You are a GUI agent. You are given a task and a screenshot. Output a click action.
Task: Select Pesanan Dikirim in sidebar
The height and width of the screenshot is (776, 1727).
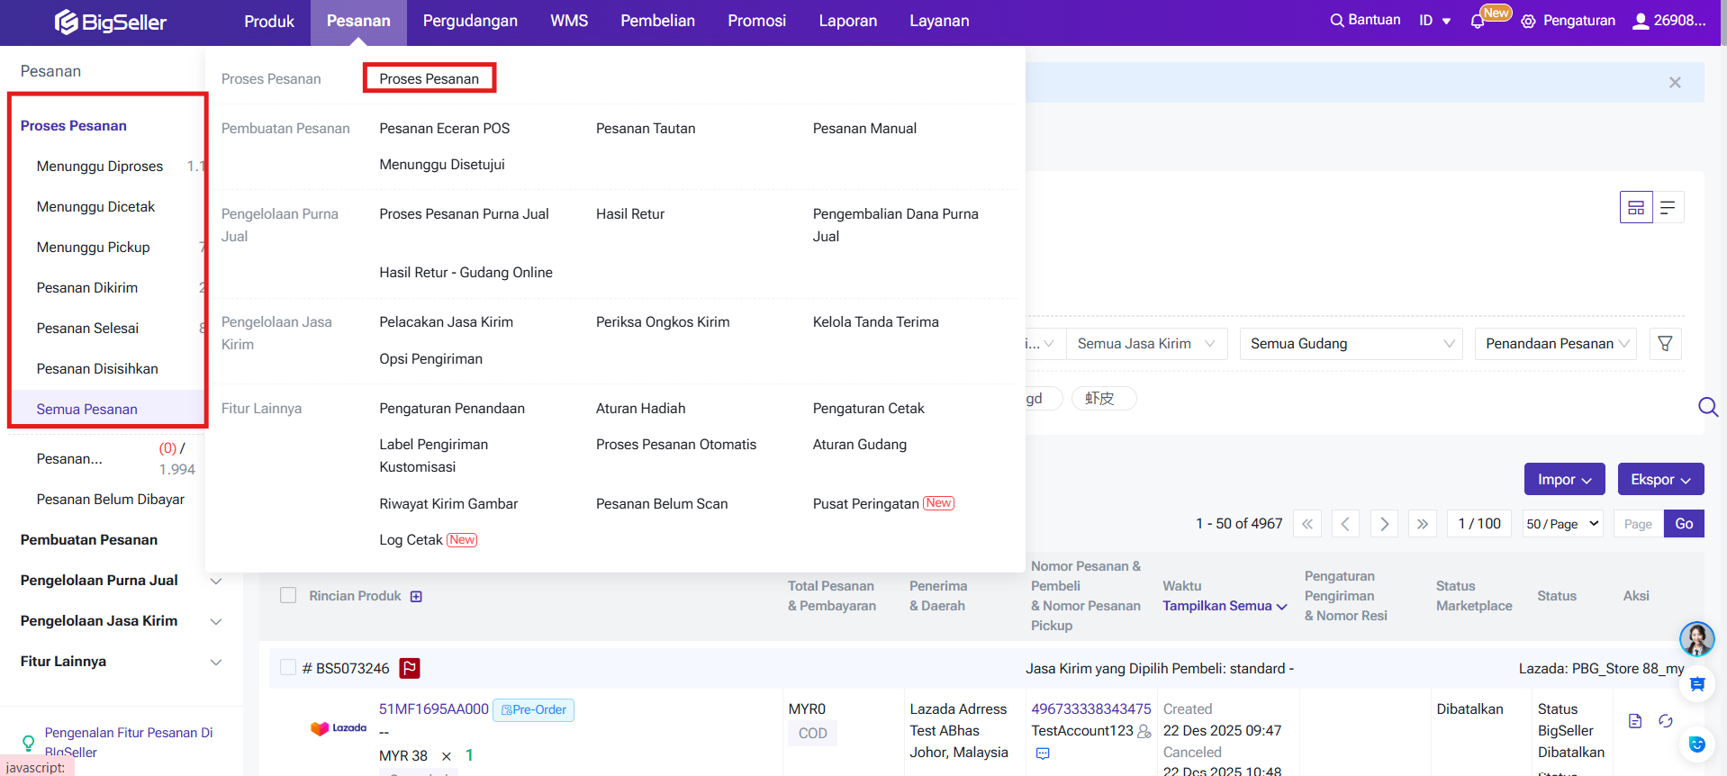coord(86,288)
